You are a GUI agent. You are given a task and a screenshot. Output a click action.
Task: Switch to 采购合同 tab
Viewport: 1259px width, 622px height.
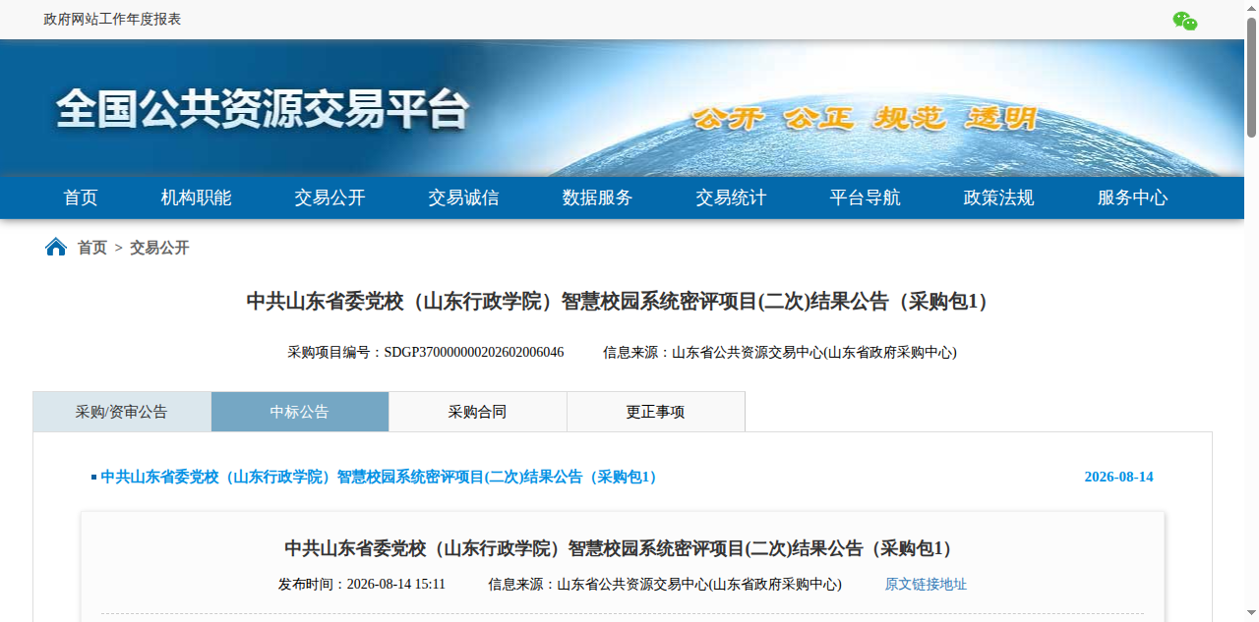point(478,412)
